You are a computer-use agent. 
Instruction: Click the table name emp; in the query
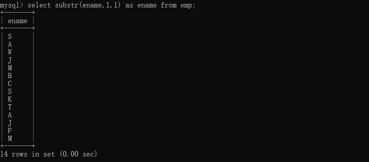(x=188, y=5)
